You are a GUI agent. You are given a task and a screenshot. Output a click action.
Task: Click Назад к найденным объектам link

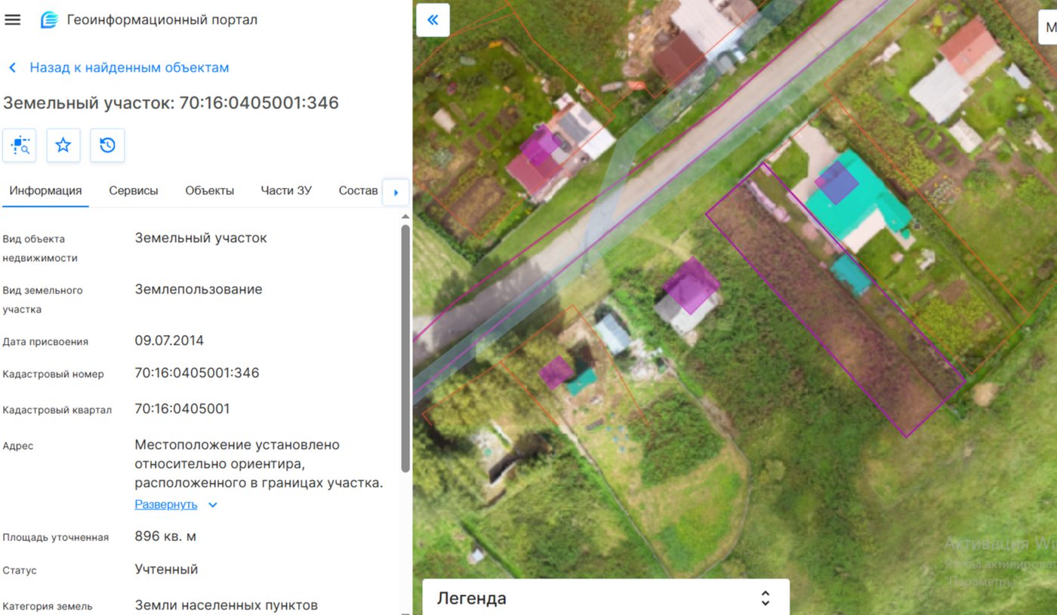[x=129, y=67]
